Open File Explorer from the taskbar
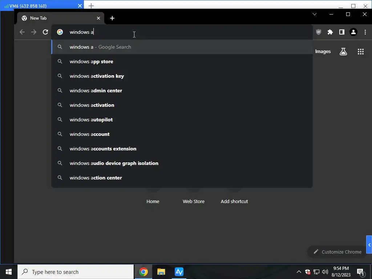The image size is (372, 279). (161, 272)
